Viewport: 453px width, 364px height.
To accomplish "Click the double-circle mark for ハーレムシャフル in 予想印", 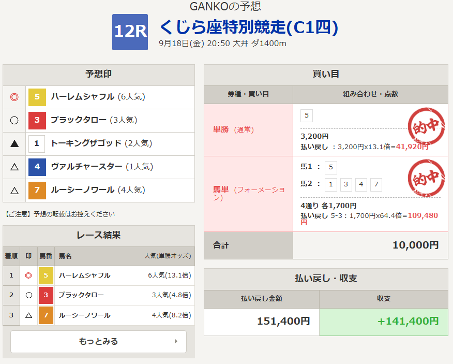I will pyautogui.click(x=14, y=97).
